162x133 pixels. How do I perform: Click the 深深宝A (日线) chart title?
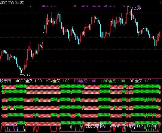12,3
